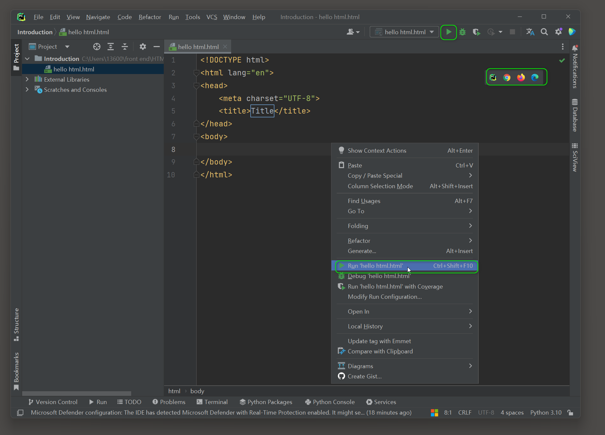
Task: Open the File menu
Action: pyautogui.click(x=38, y=17)
